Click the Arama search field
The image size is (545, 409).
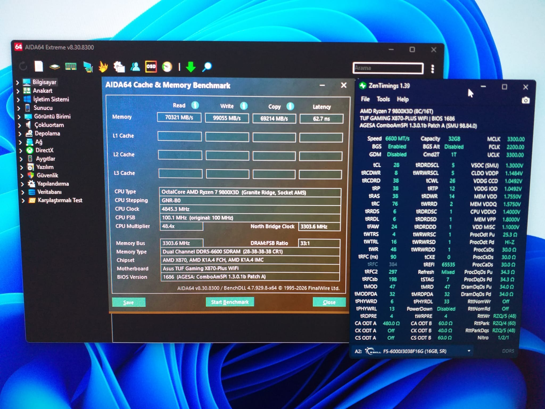388,68
